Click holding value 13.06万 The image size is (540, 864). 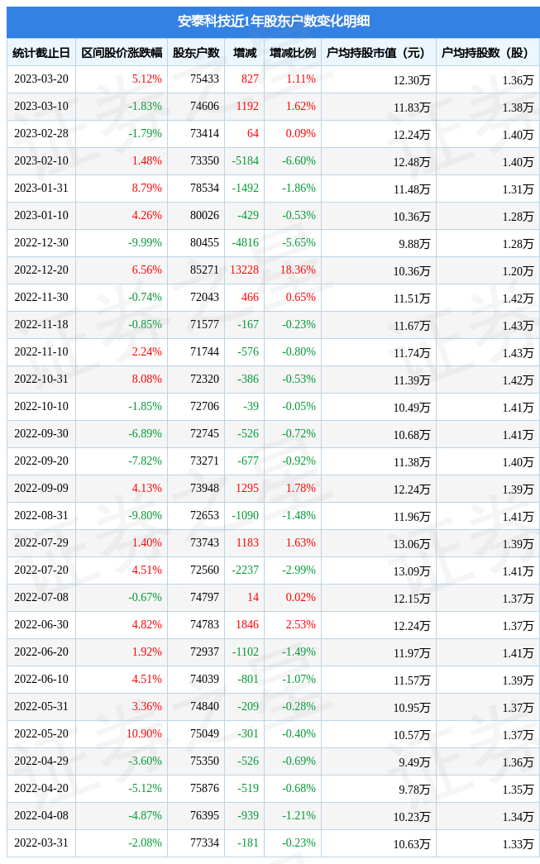coord(412,544)
